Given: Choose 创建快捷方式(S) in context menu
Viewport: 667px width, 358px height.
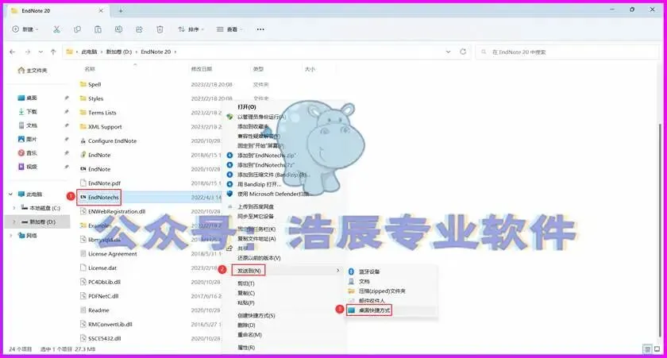Looking at the screenshot, I should (x=256, y=315).
